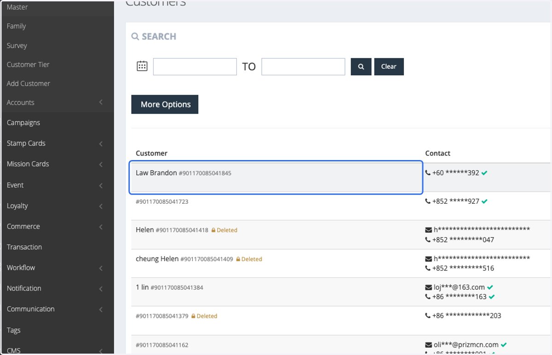Open Tags in the sidebar
552x355 pixels.
pos(13,330)
